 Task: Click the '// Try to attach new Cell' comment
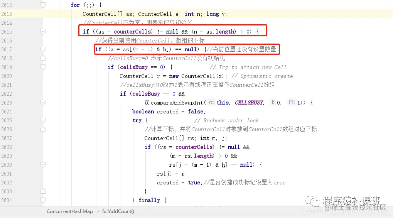pyautogui.click(x=248, y=67)
